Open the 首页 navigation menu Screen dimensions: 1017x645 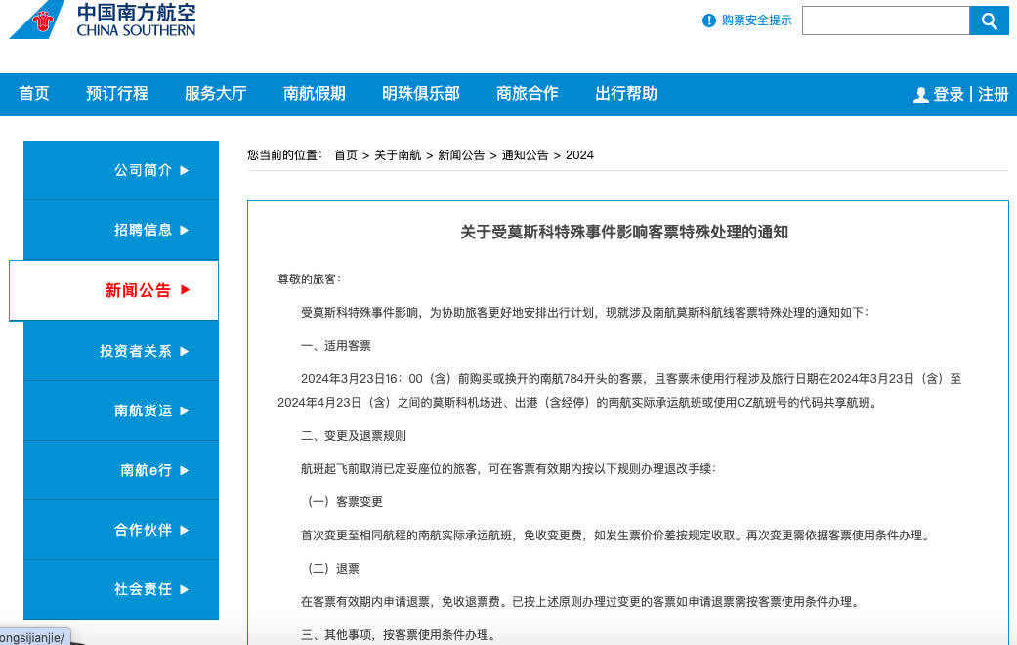coord(34,94)
